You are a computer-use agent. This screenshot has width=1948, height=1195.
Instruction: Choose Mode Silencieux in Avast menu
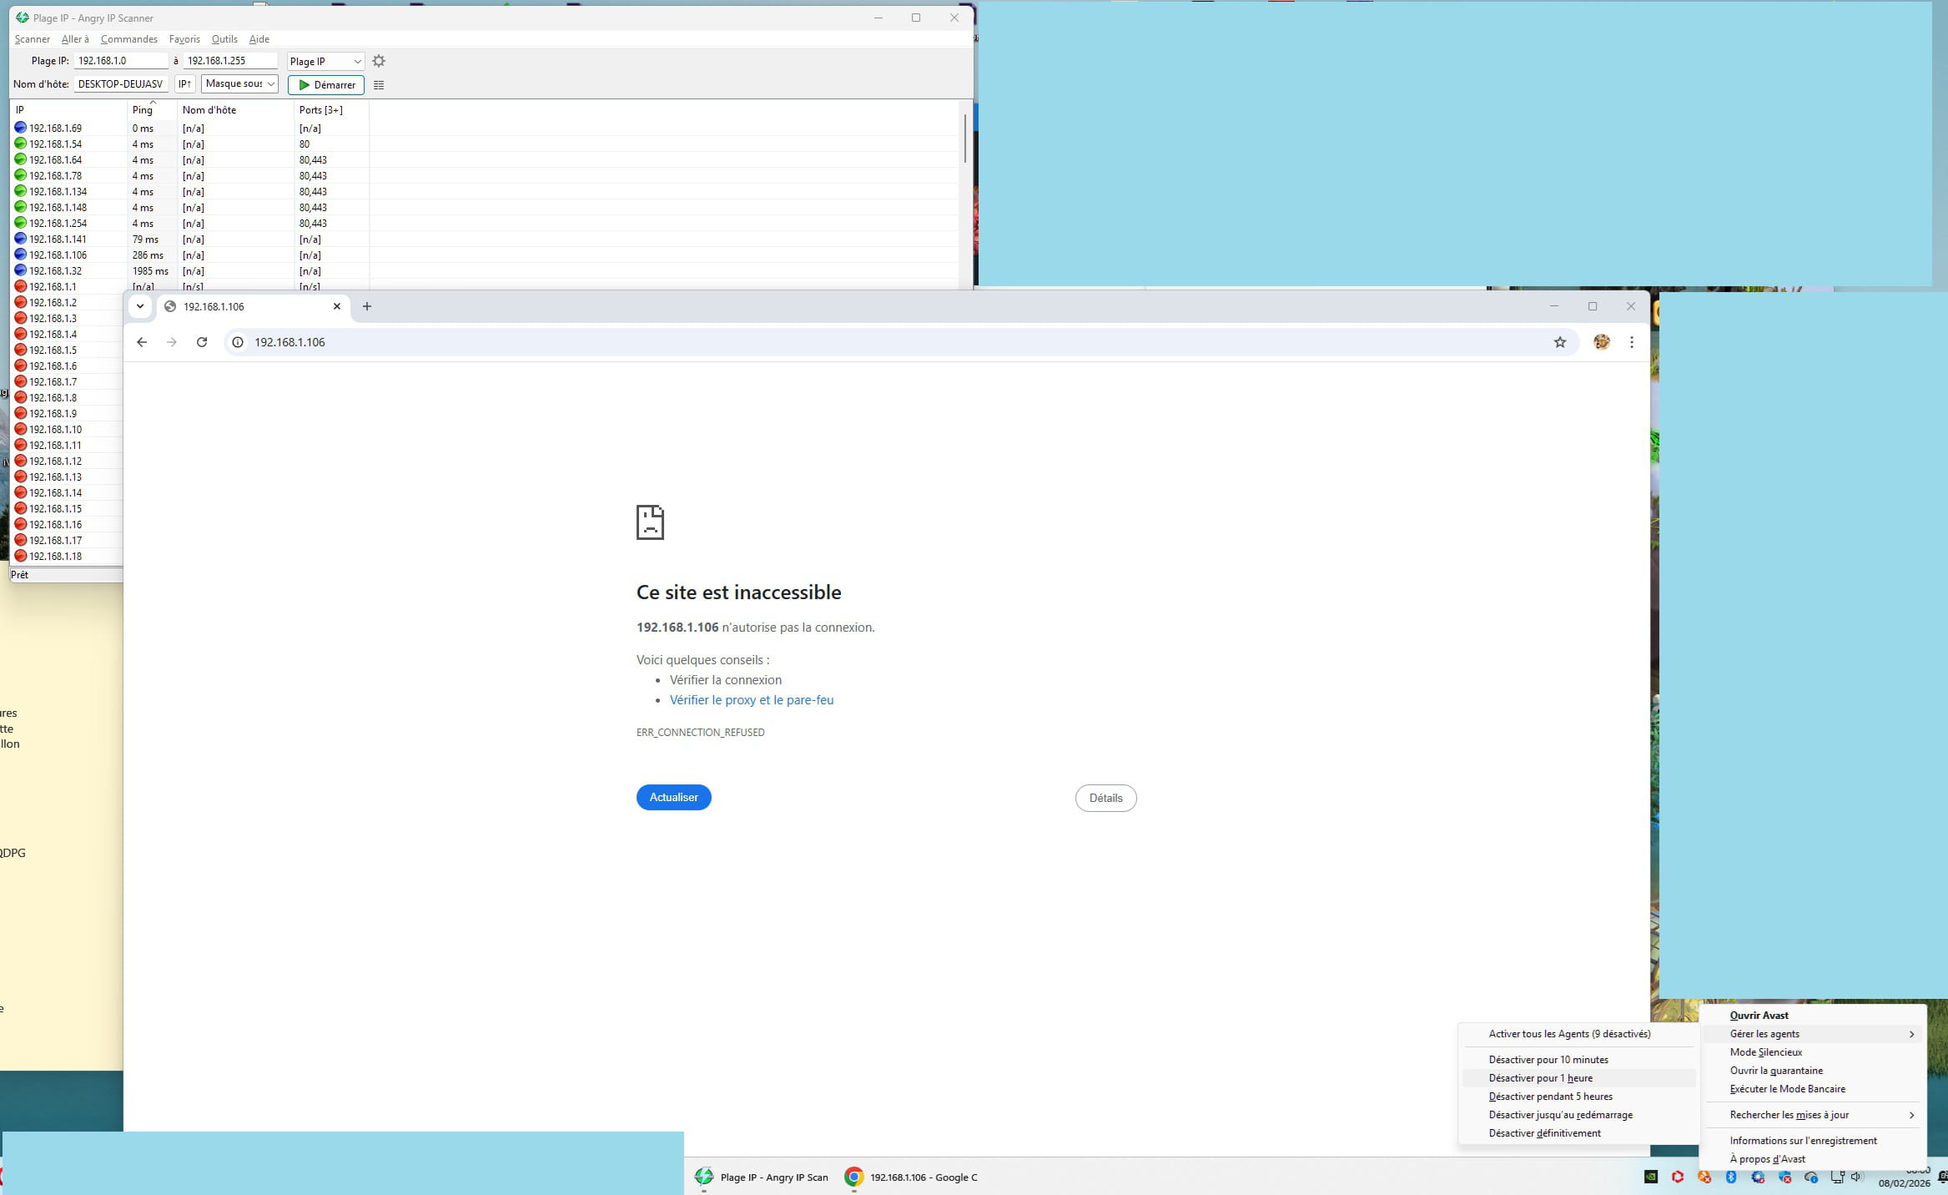pos(1765,1052)
